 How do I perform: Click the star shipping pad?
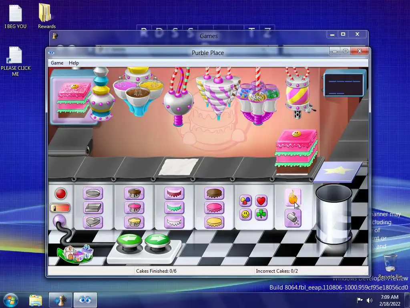click(338, 171)
